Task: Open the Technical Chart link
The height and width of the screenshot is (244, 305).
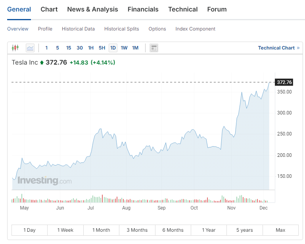Action: [279, 48]
